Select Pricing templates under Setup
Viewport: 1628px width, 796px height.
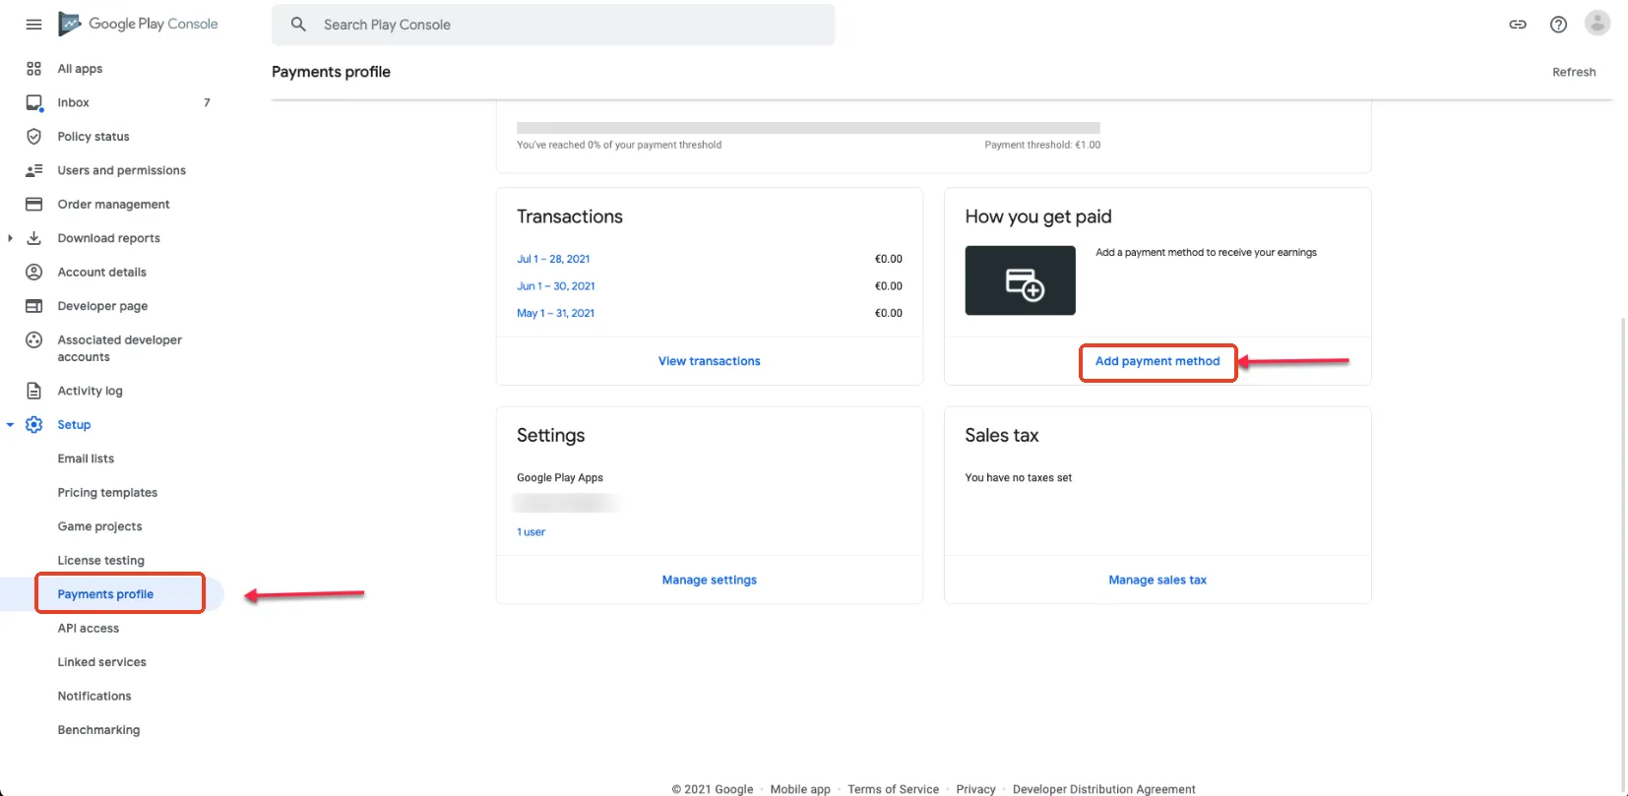pyautogui.click(x=107, y=493)
